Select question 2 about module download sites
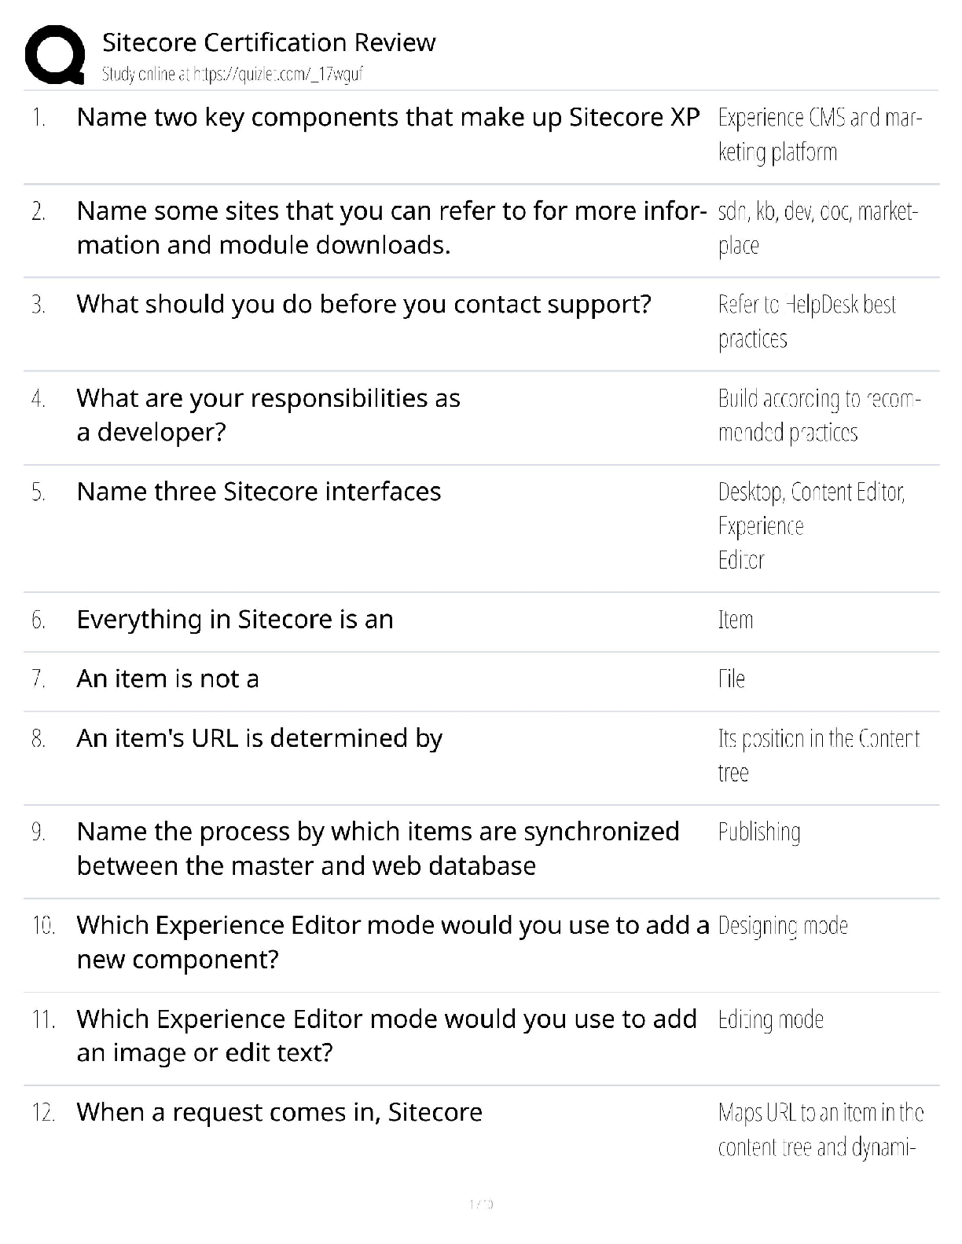962x1244 pixels. (x=392, y=228)
